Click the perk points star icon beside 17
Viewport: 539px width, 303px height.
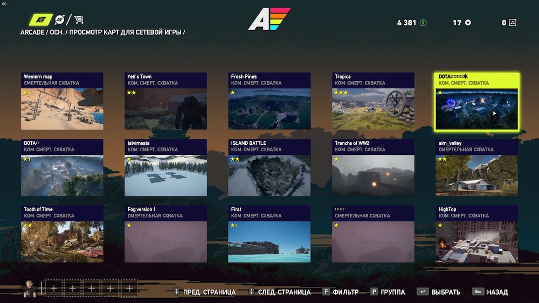click(468, 23)
